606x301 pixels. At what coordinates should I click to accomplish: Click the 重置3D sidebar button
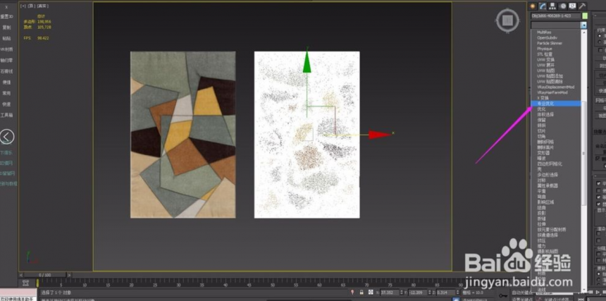click(x=7, y=17)
